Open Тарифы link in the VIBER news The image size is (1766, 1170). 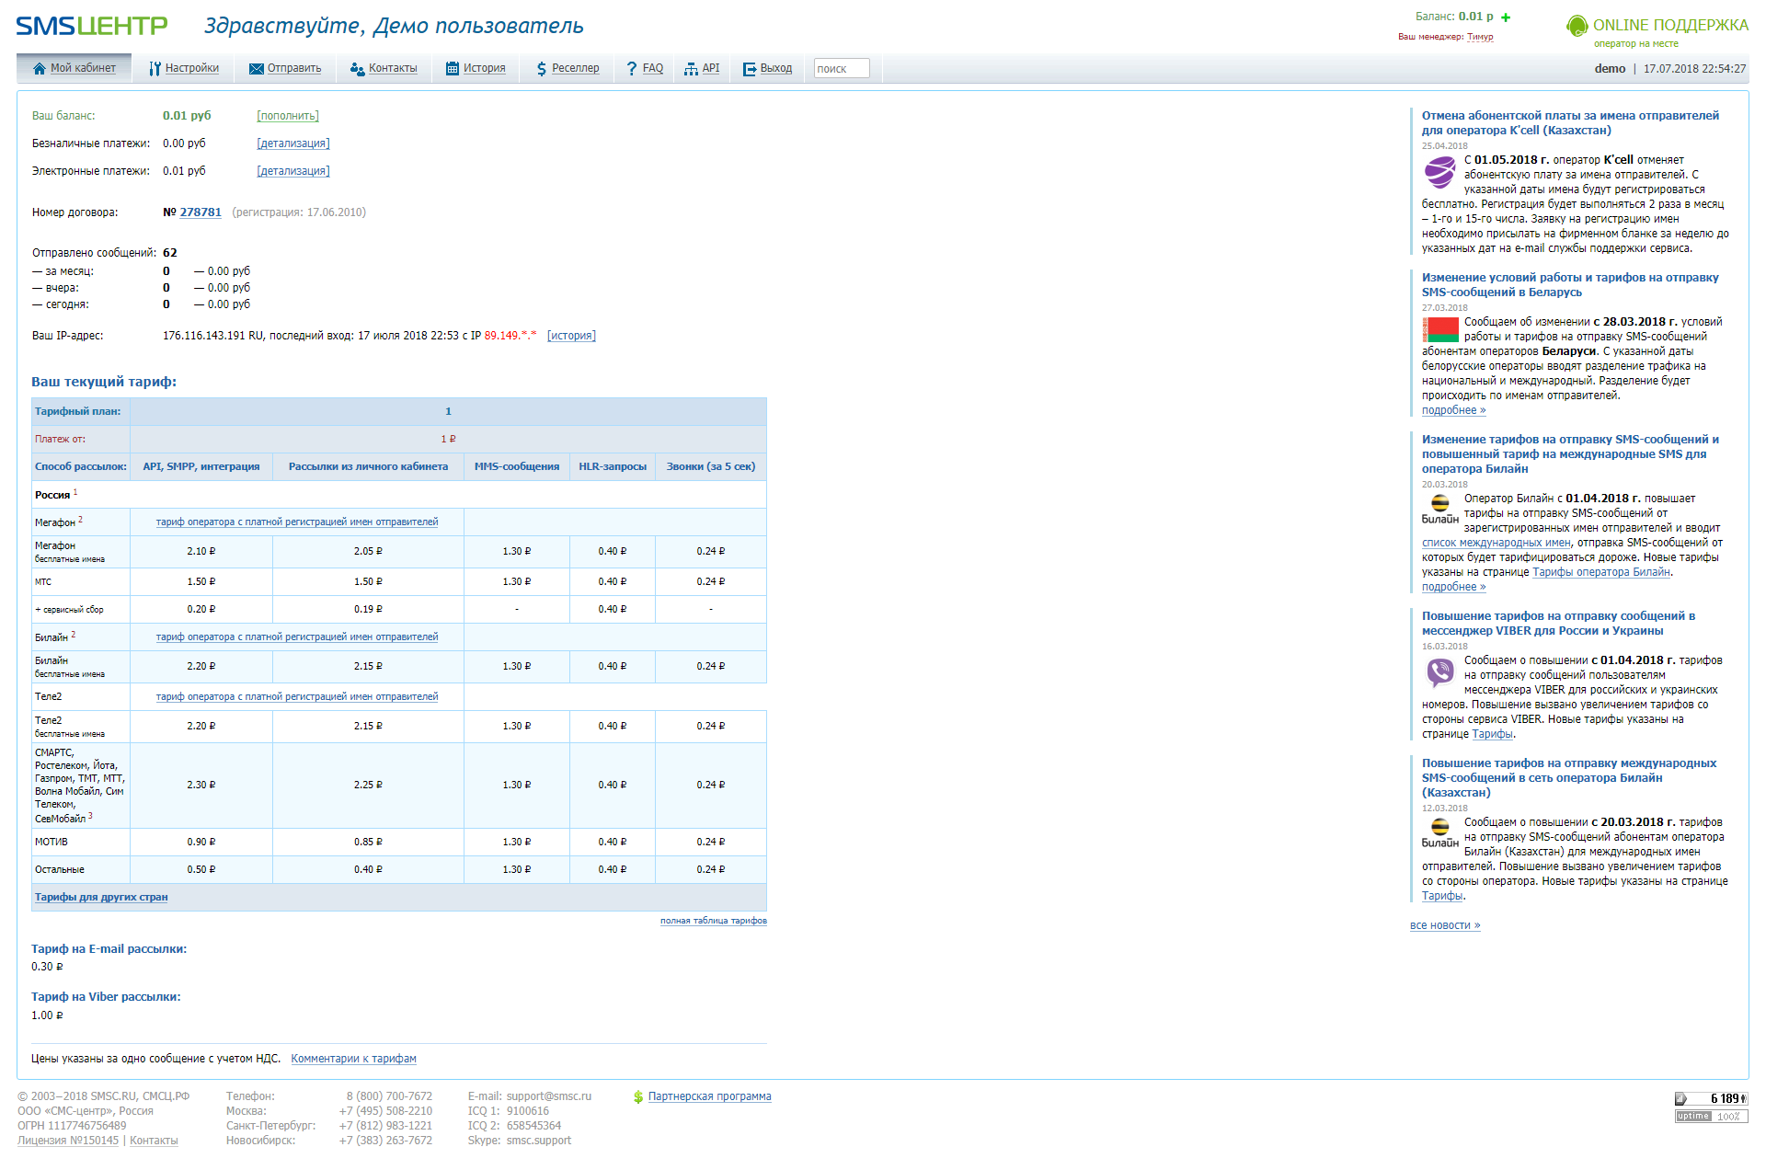click(1492, 735)
